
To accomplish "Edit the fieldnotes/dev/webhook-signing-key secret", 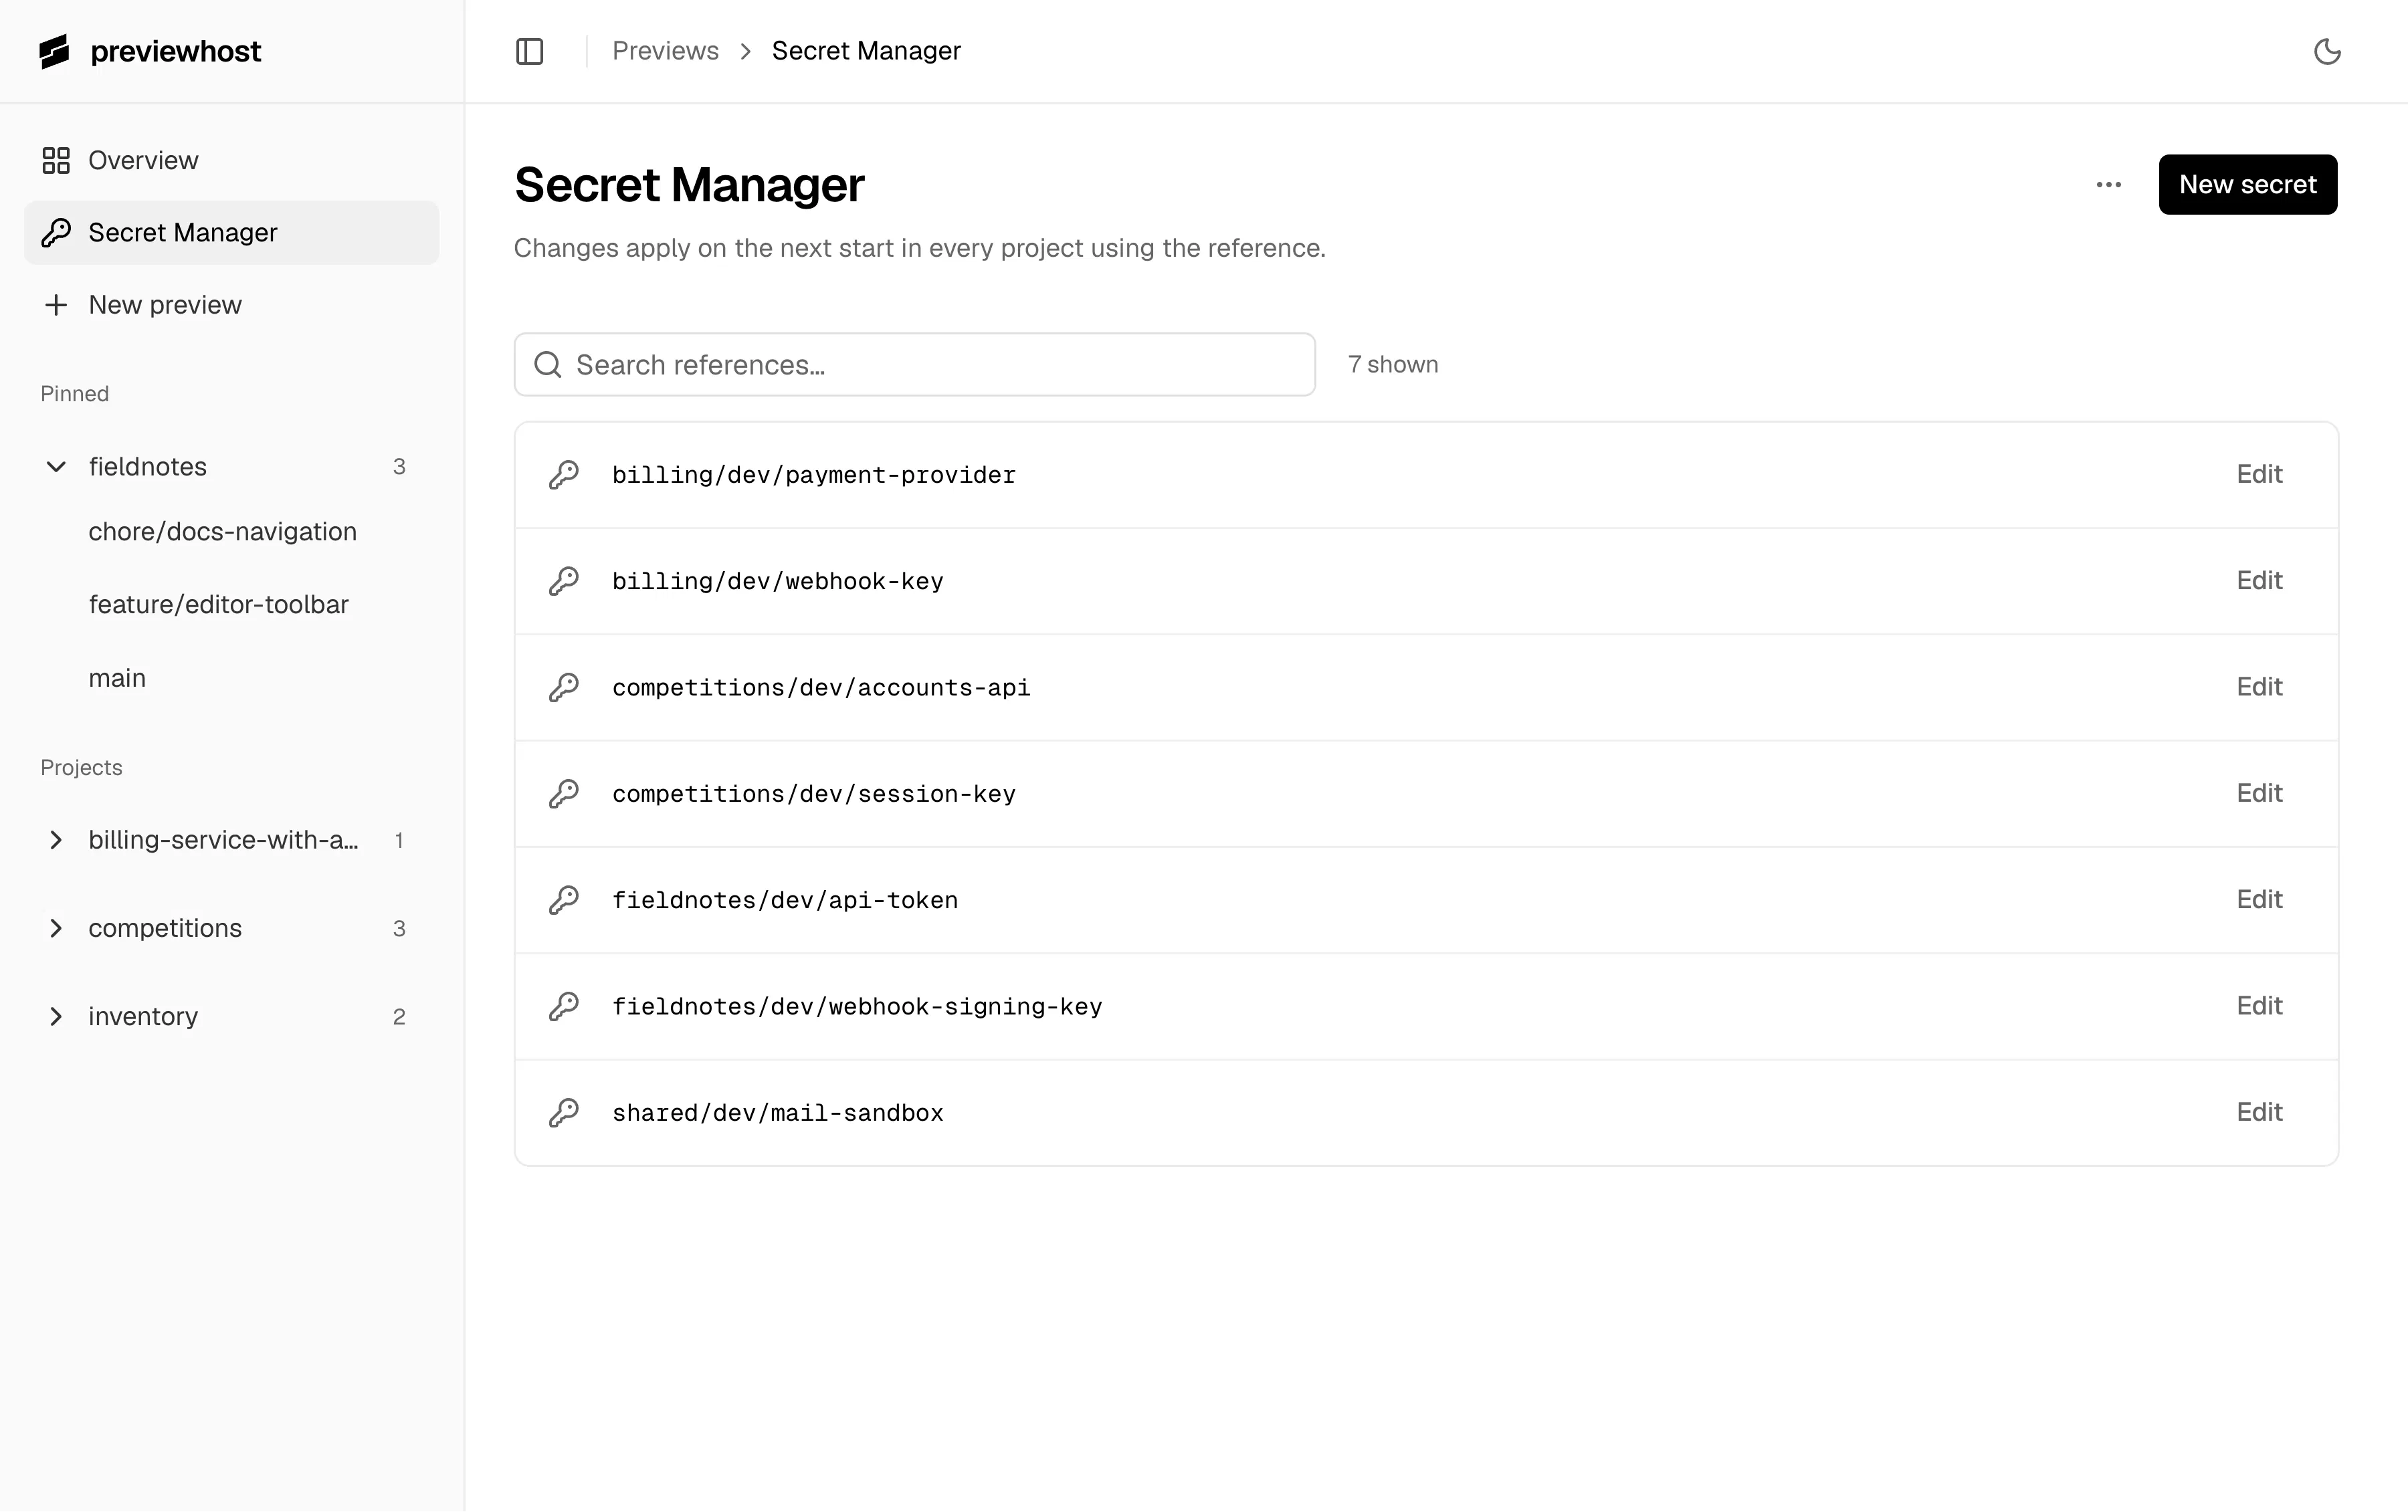I will (x=2259, y=1006).
